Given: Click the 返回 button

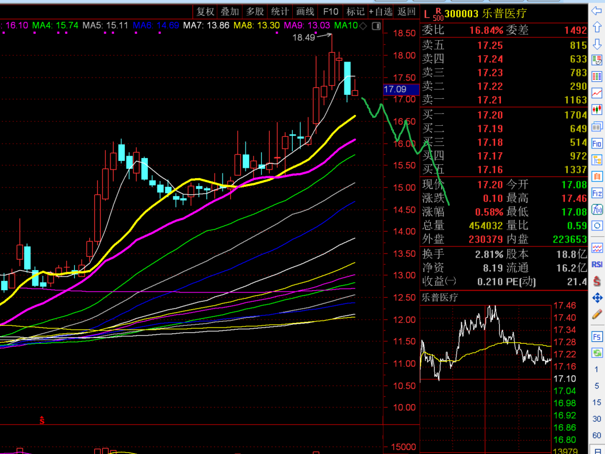Looking at the screenshot, I should [407, 11].
